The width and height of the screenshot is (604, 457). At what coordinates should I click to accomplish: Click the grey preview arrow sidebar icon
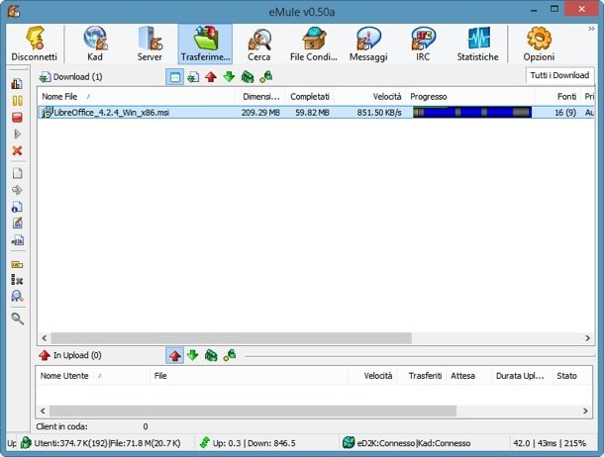[x=17, y=190]
